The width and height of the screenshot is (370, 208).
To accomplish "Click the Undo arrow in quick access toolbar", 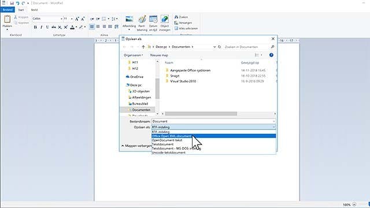I will tap(17, 3).
